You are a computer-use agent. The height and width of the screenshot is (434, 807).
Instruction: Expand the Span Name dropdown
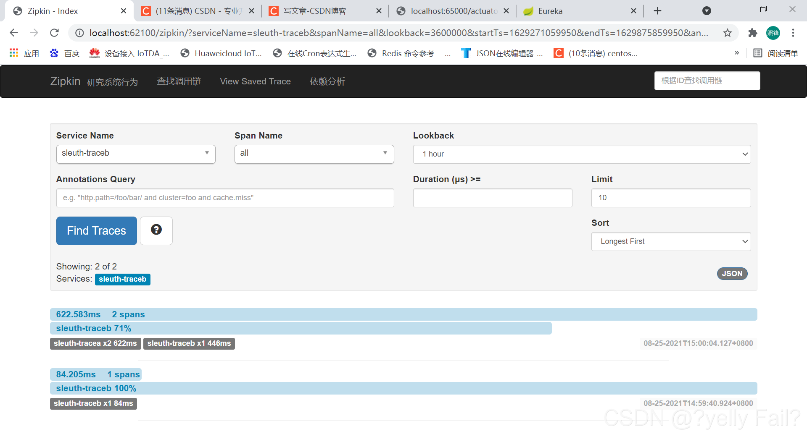coord(314,154)
